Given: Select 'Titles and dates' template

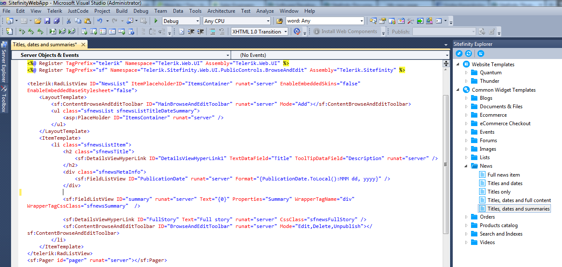Looking at the screenshot, I should [505, 183].
